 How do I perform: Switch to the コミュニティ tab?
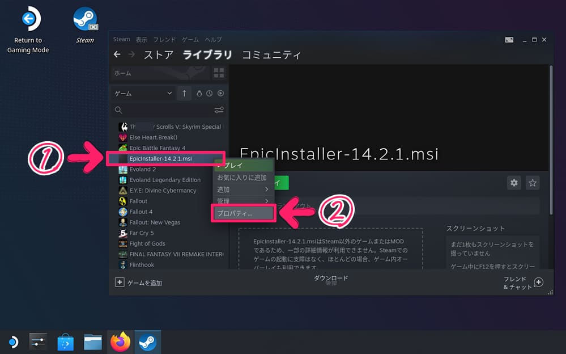[271, 54]
